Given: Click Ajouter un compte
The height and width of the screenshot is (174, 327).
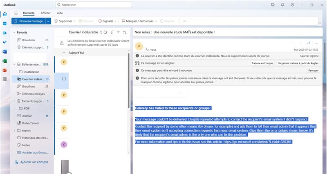Looking at the screenshot, I should (x=31, y=162).
